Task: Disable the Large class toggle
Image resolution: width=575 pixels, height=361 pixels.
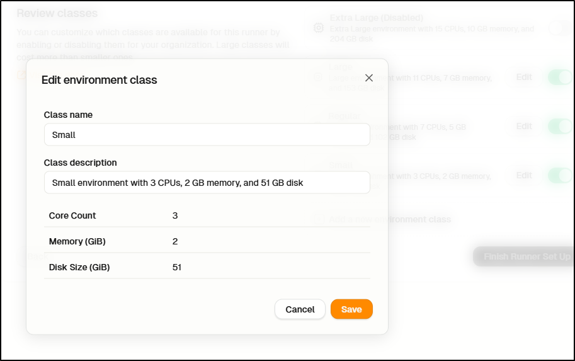Action: click(561, 77)
